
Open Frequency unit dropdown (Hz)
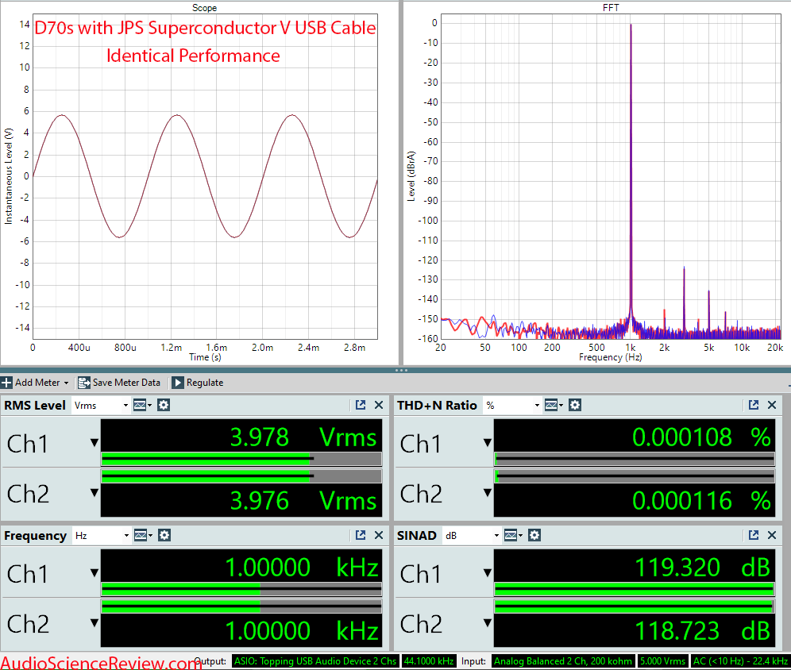102,535
